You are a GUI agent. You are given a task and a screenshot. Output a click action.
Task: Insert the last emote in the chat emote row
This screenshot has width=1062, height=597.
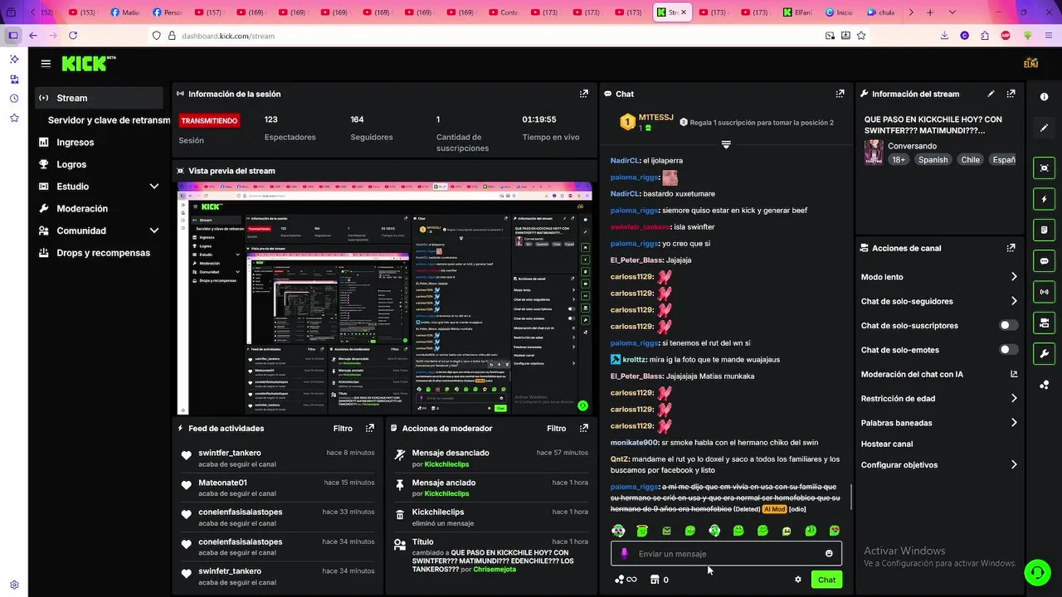(x=835, y=531)
